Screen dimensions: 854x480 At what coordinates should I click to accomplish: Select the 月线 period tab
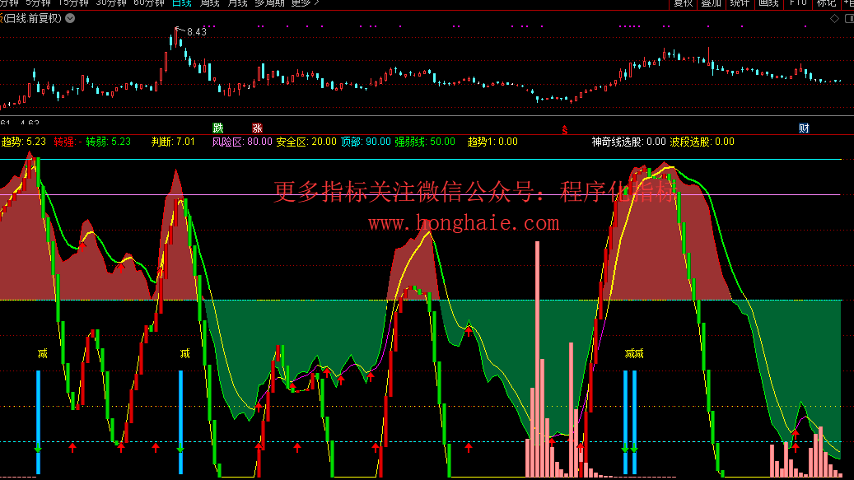click(237, 3)
